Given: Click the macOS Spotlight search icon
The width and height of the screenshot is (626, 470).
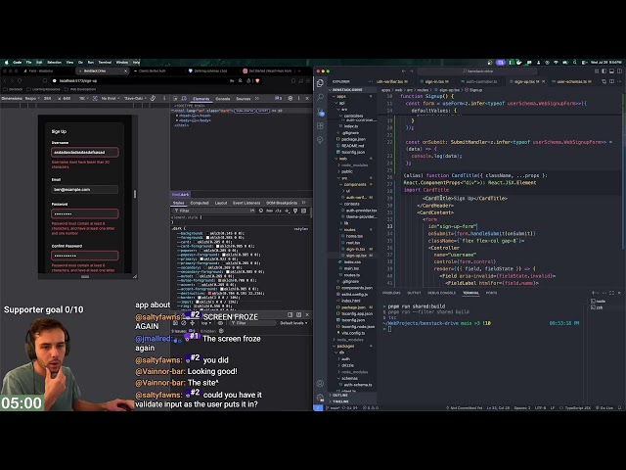Looking at the screenshot, I should (x=574, y=63).
